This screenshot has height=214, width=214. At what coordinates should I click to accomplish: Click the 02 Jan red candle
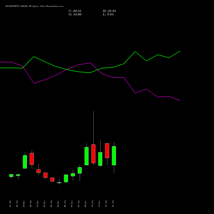click(x=52, y=179)
